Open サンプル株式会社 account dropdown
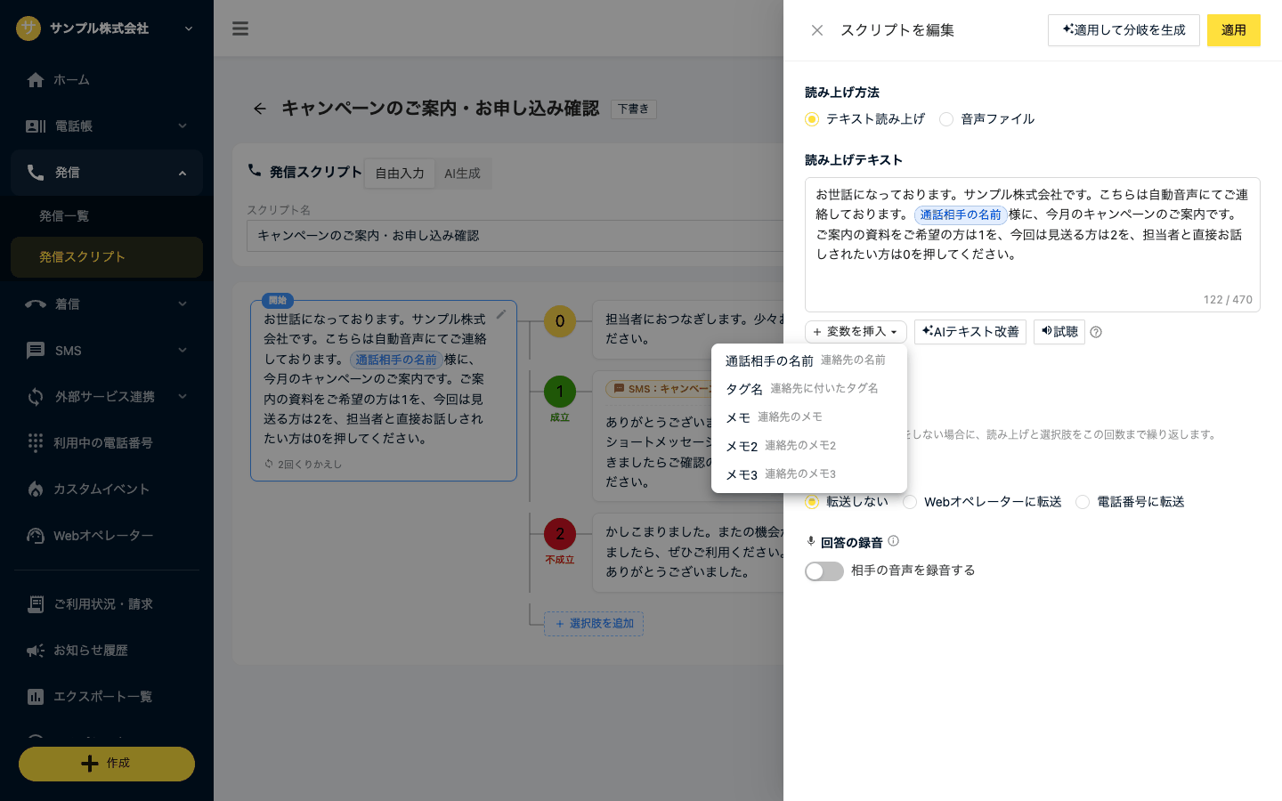The image size is (1282, 801). pos(107,28)
